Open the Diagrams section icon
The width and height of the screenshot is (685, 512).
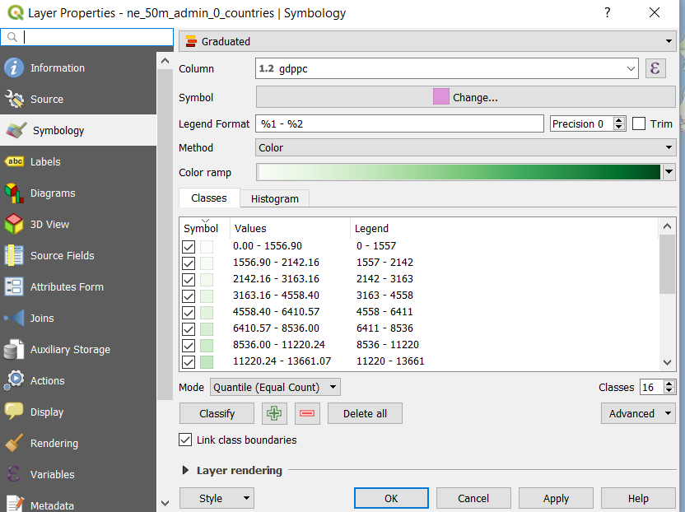coord(14,193)
